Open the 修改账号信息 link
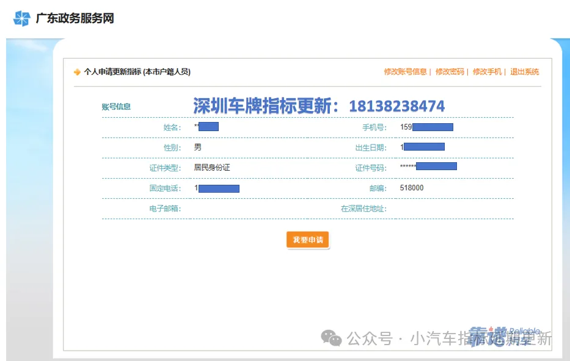Image resolution: width=570 pixels, height=361 pixels. (x=405, y=72)
